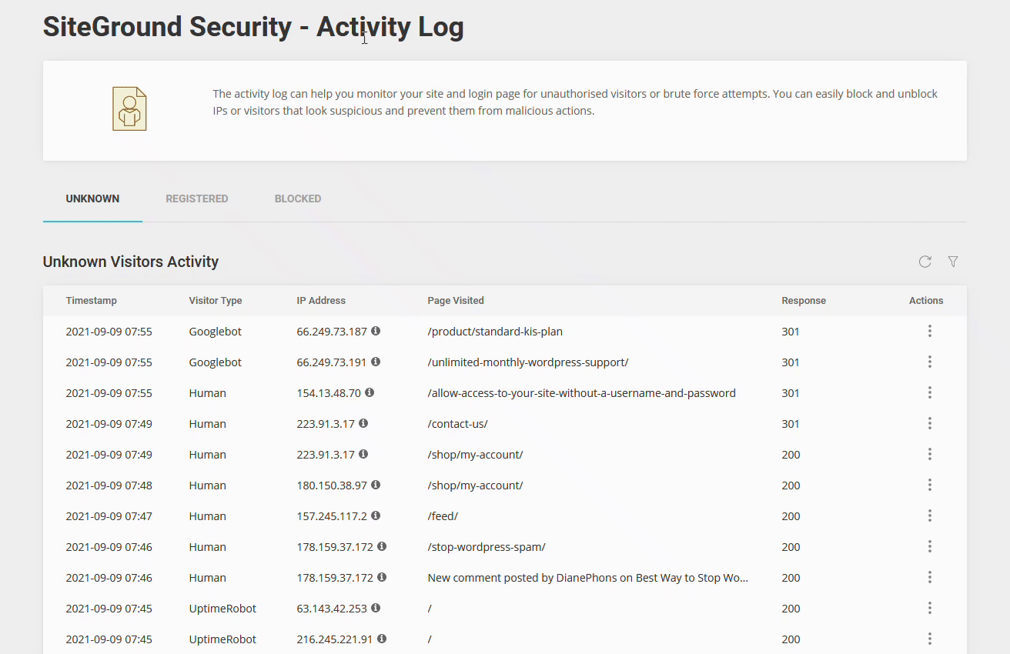Screen dimensions: 1010x654
Task: Open the activity filter funnel icon
Action: (x=953, y=262)
